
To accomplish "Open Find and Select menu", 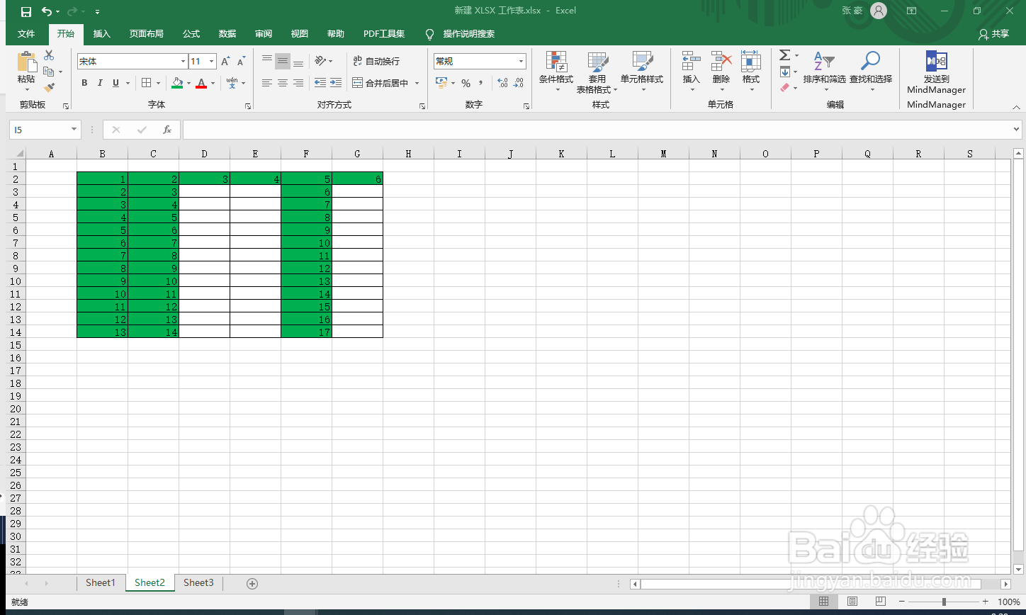I will 871,72.
